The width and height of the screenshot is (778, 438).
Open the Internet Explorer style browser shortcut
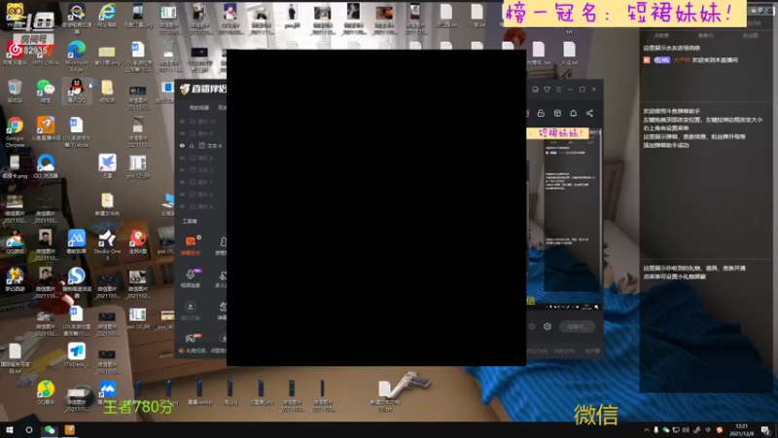click(107, 15)
